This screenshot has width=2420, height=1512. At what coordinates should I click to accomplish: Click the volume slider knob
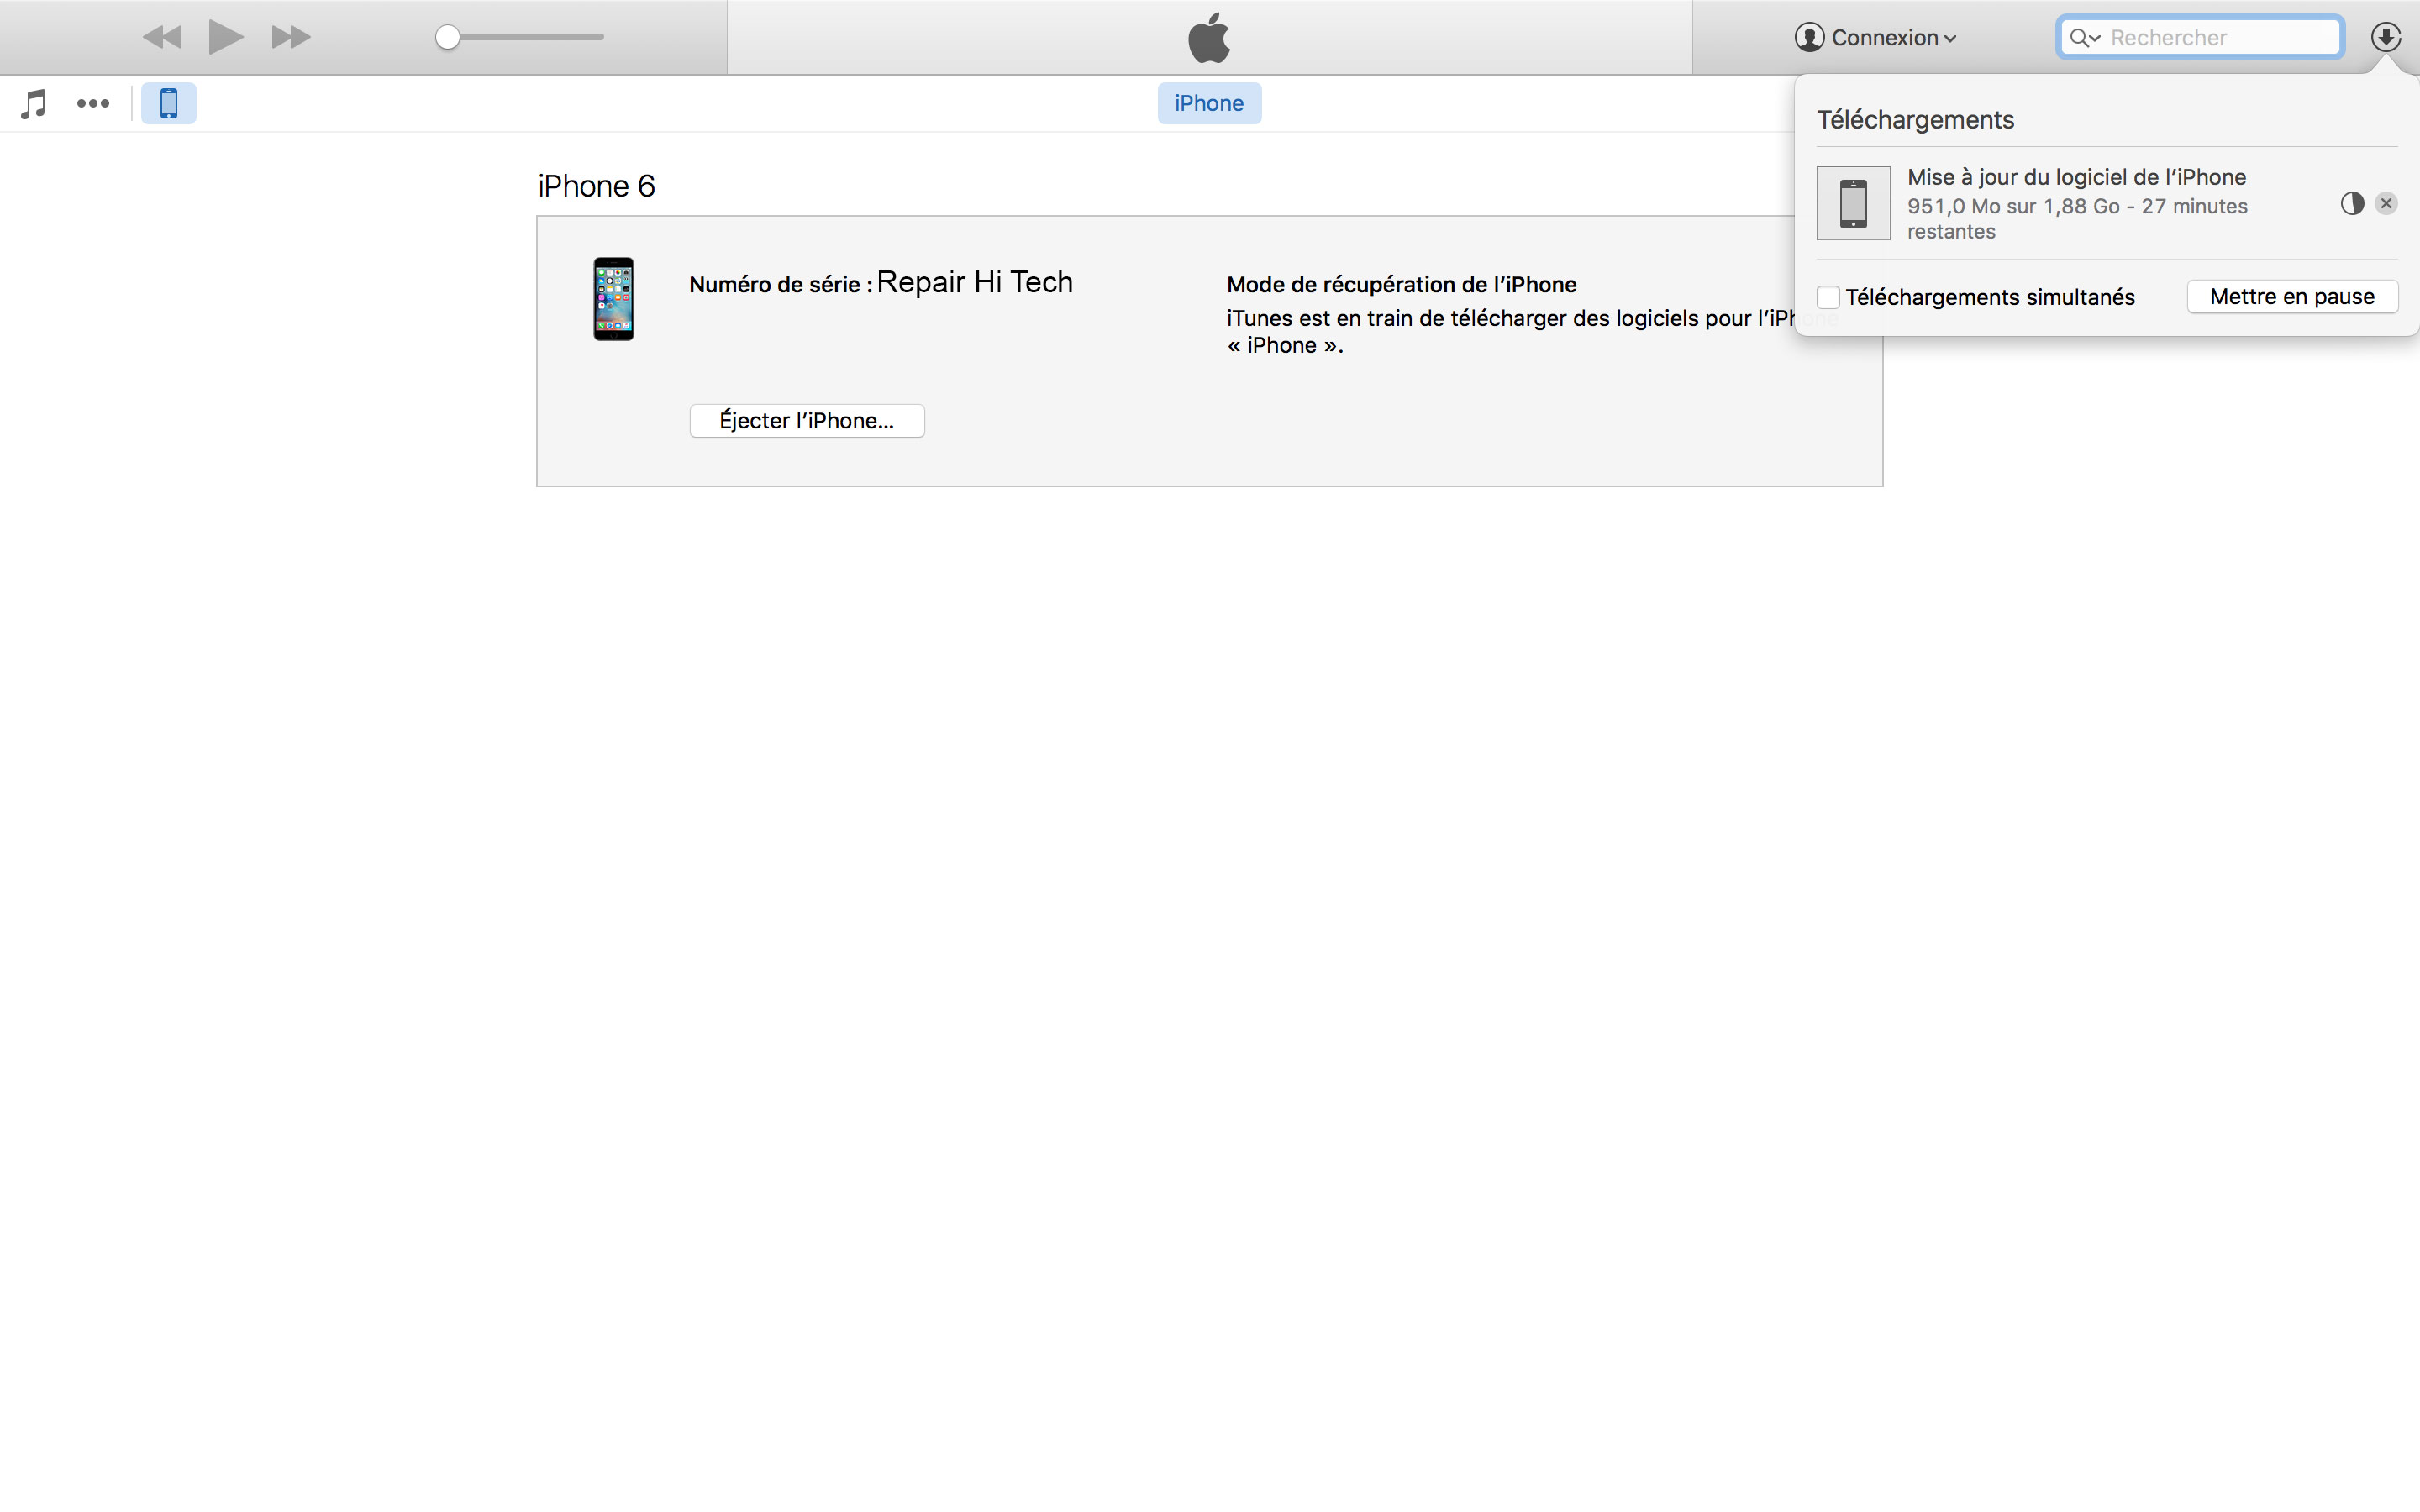pos(448,37)
